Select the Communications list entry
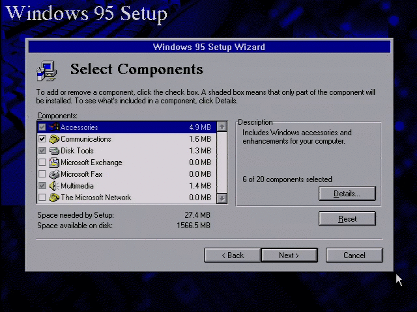Image resolution: width=417 pixels, height=312 pixels. point(126,139)
